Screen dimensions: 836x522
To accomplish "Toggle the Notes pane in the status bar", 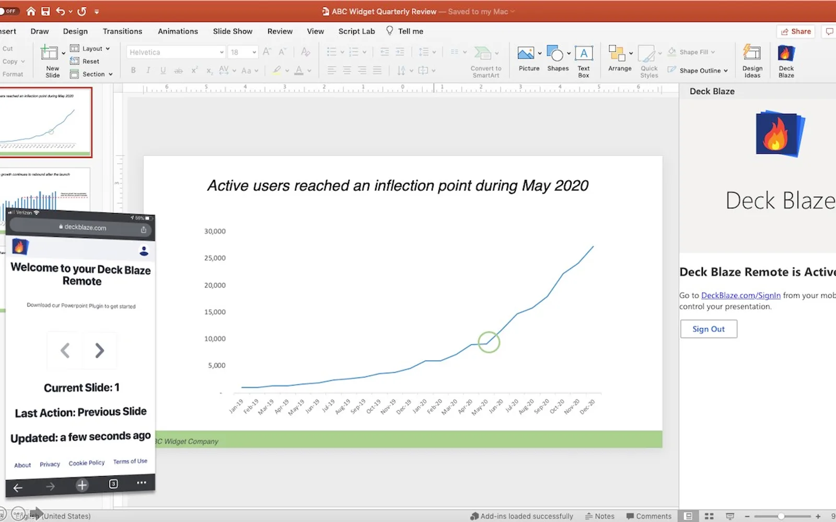I will [x=600, y=516].
